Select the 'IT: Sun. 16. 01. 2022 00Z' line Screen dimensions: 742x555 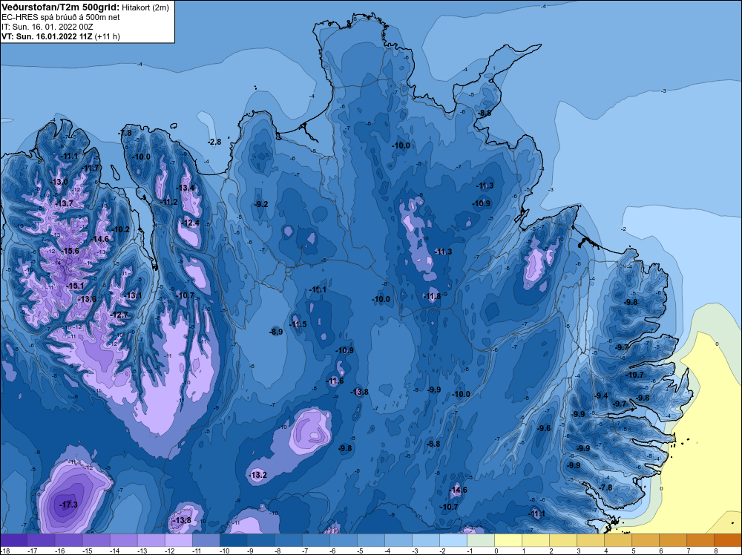[47, 27]
